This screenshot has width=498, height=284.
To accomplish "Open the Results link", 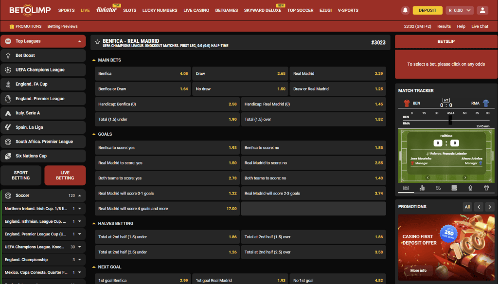I will pyautogui.click(x=444, y=26).
